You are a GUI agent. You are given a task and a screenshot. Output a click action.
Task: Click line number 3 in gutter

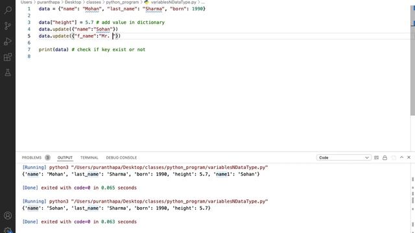coord(29,23)
